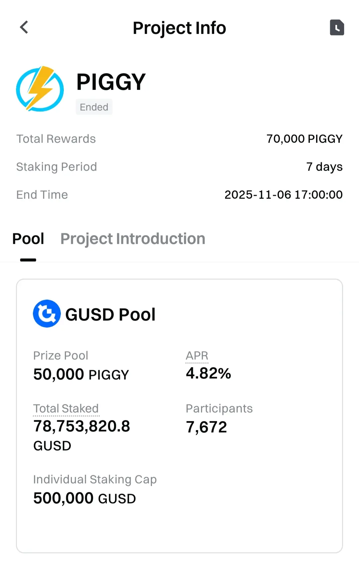This screenshot has height=562, width=359.
Task: Tap the back arrow icon
Action: point(24,27)
